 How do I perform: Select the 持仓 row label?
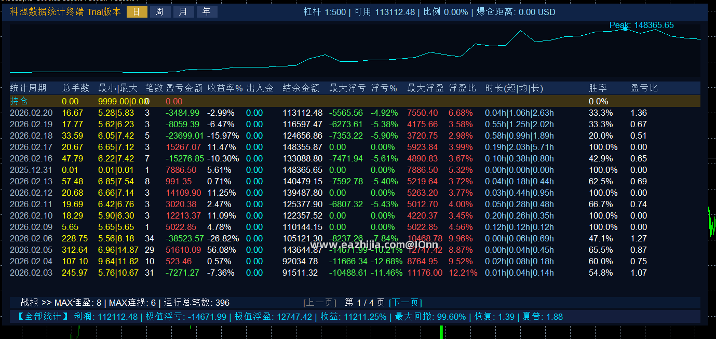[19, 101]
